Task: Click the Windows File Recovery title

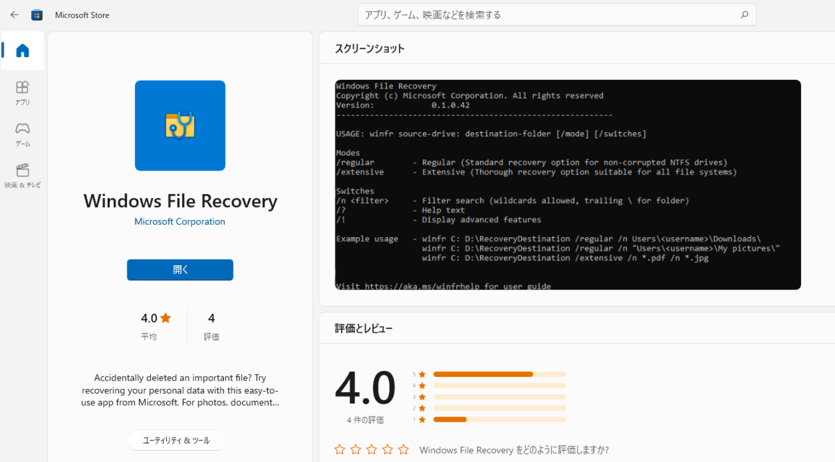Action: 180,201
